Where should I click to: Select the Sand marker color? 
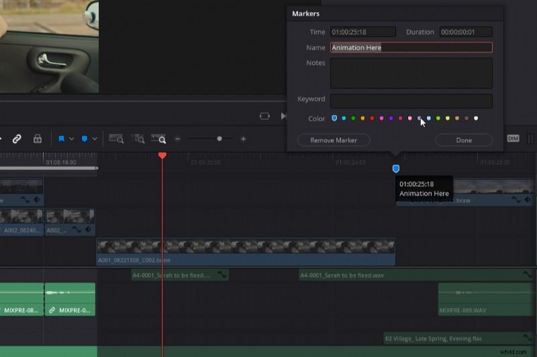tap(457, 118)
